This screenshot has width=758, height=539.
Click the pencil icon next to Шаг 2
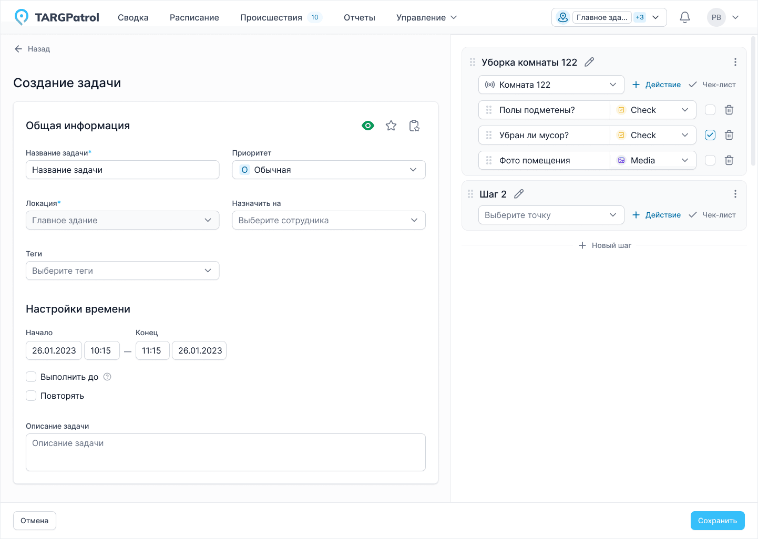point(519,194)
